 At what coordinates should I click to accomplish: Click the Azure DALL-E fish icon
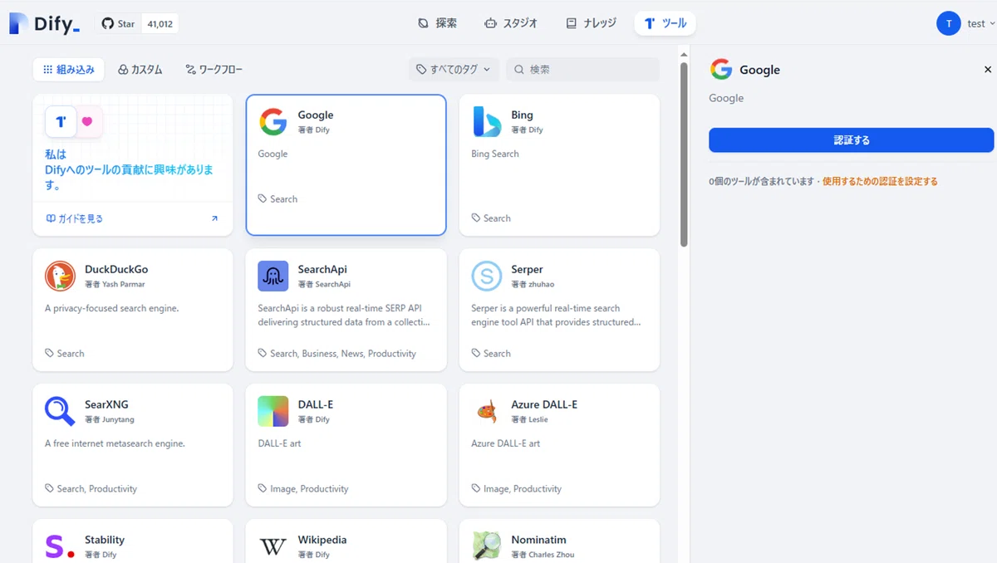click(x=487, y=411)
